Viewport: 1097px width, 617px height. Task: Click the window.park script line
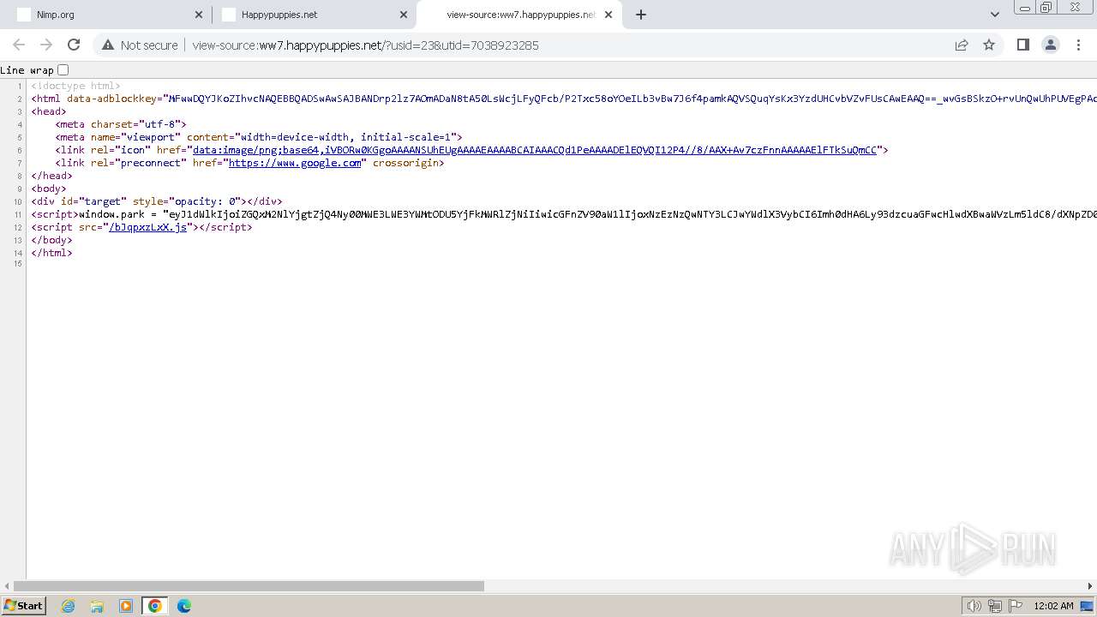(564, 214)
